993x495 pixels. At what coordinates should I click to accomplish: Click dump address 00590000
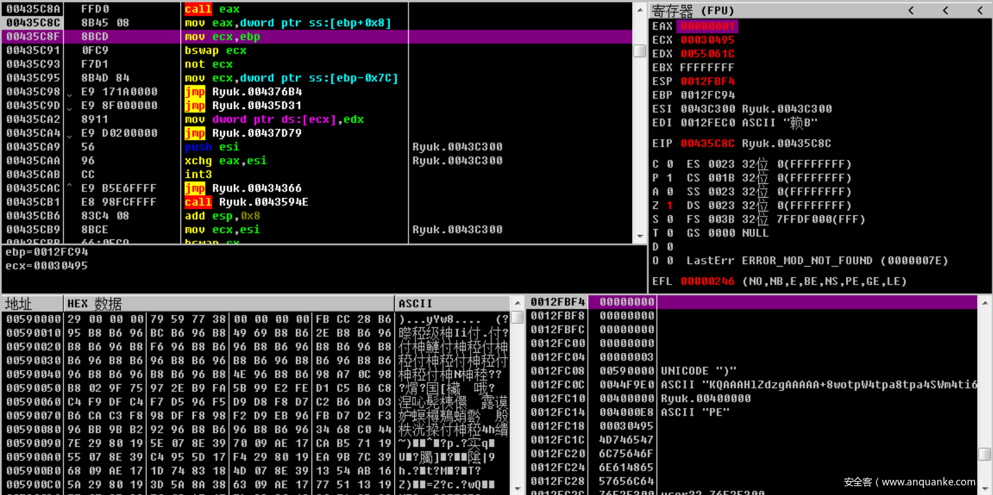[33, 319]
